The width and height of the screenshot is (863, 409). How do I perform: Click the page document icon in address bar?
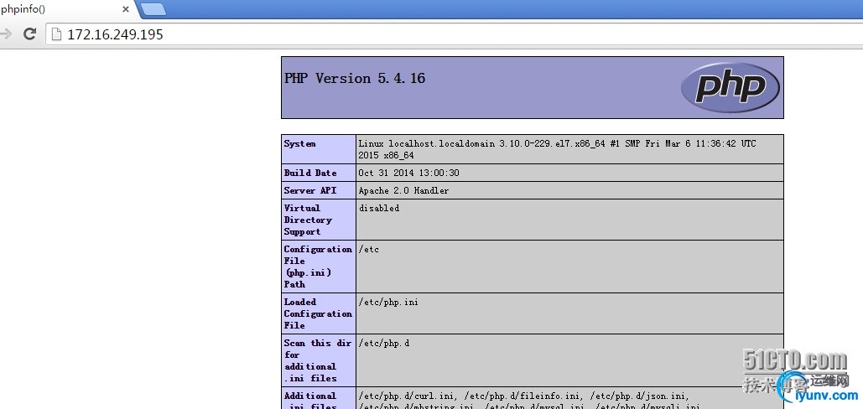pyautogui.click(x=55, y=34)
